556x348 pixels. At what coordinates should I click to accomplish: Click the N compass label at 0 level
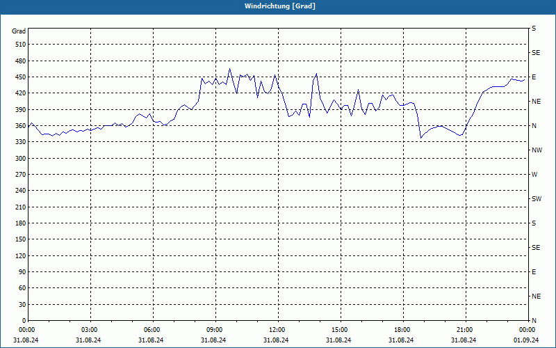point(534,321)
